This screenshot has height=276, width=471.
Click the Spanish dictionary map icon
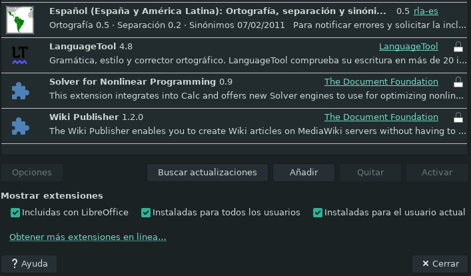pyautogui.click(x=20, y=19)
